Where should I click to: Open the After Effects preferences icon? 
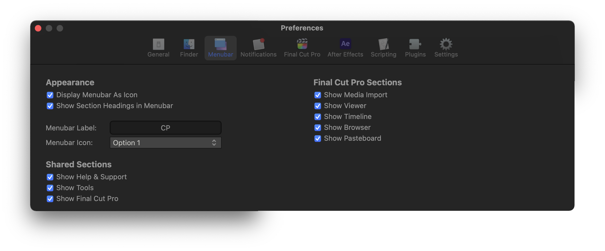pyautogui.click(x=345, y=48)
